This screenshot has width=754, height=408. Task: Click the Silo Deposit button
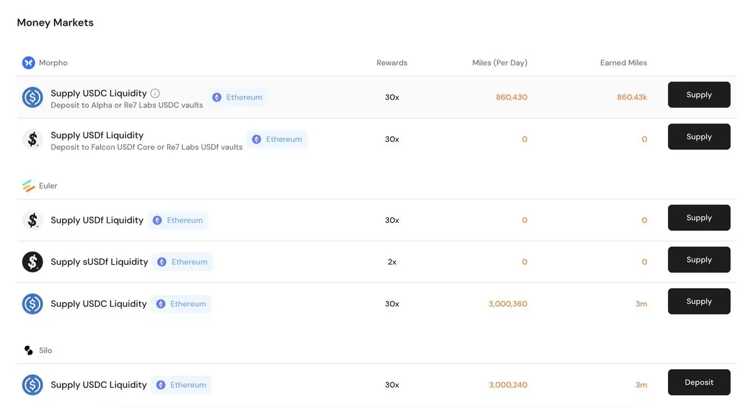[x=699, y=382]
